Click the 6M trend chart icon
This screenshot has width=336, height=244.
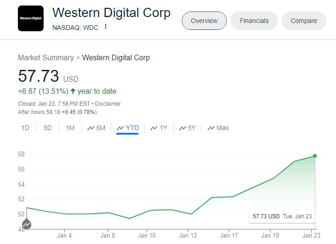tap(91, 128)
